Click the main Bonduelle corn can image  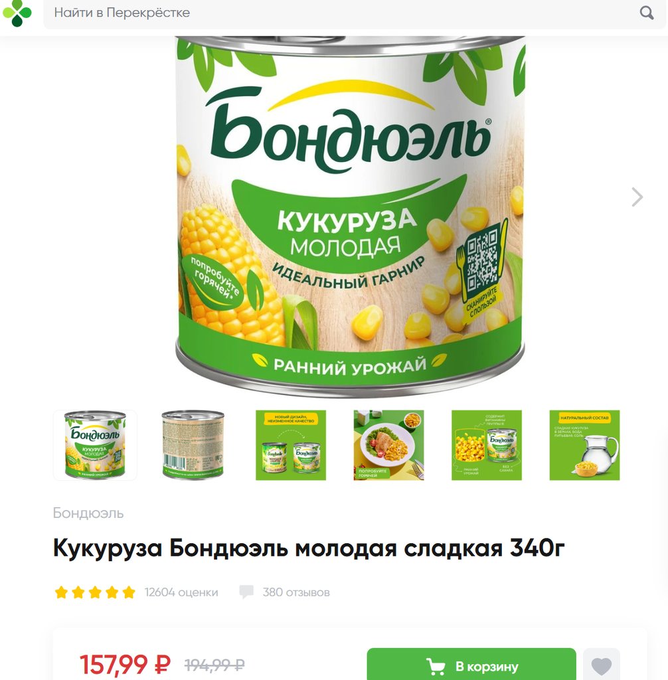(350, 217)
